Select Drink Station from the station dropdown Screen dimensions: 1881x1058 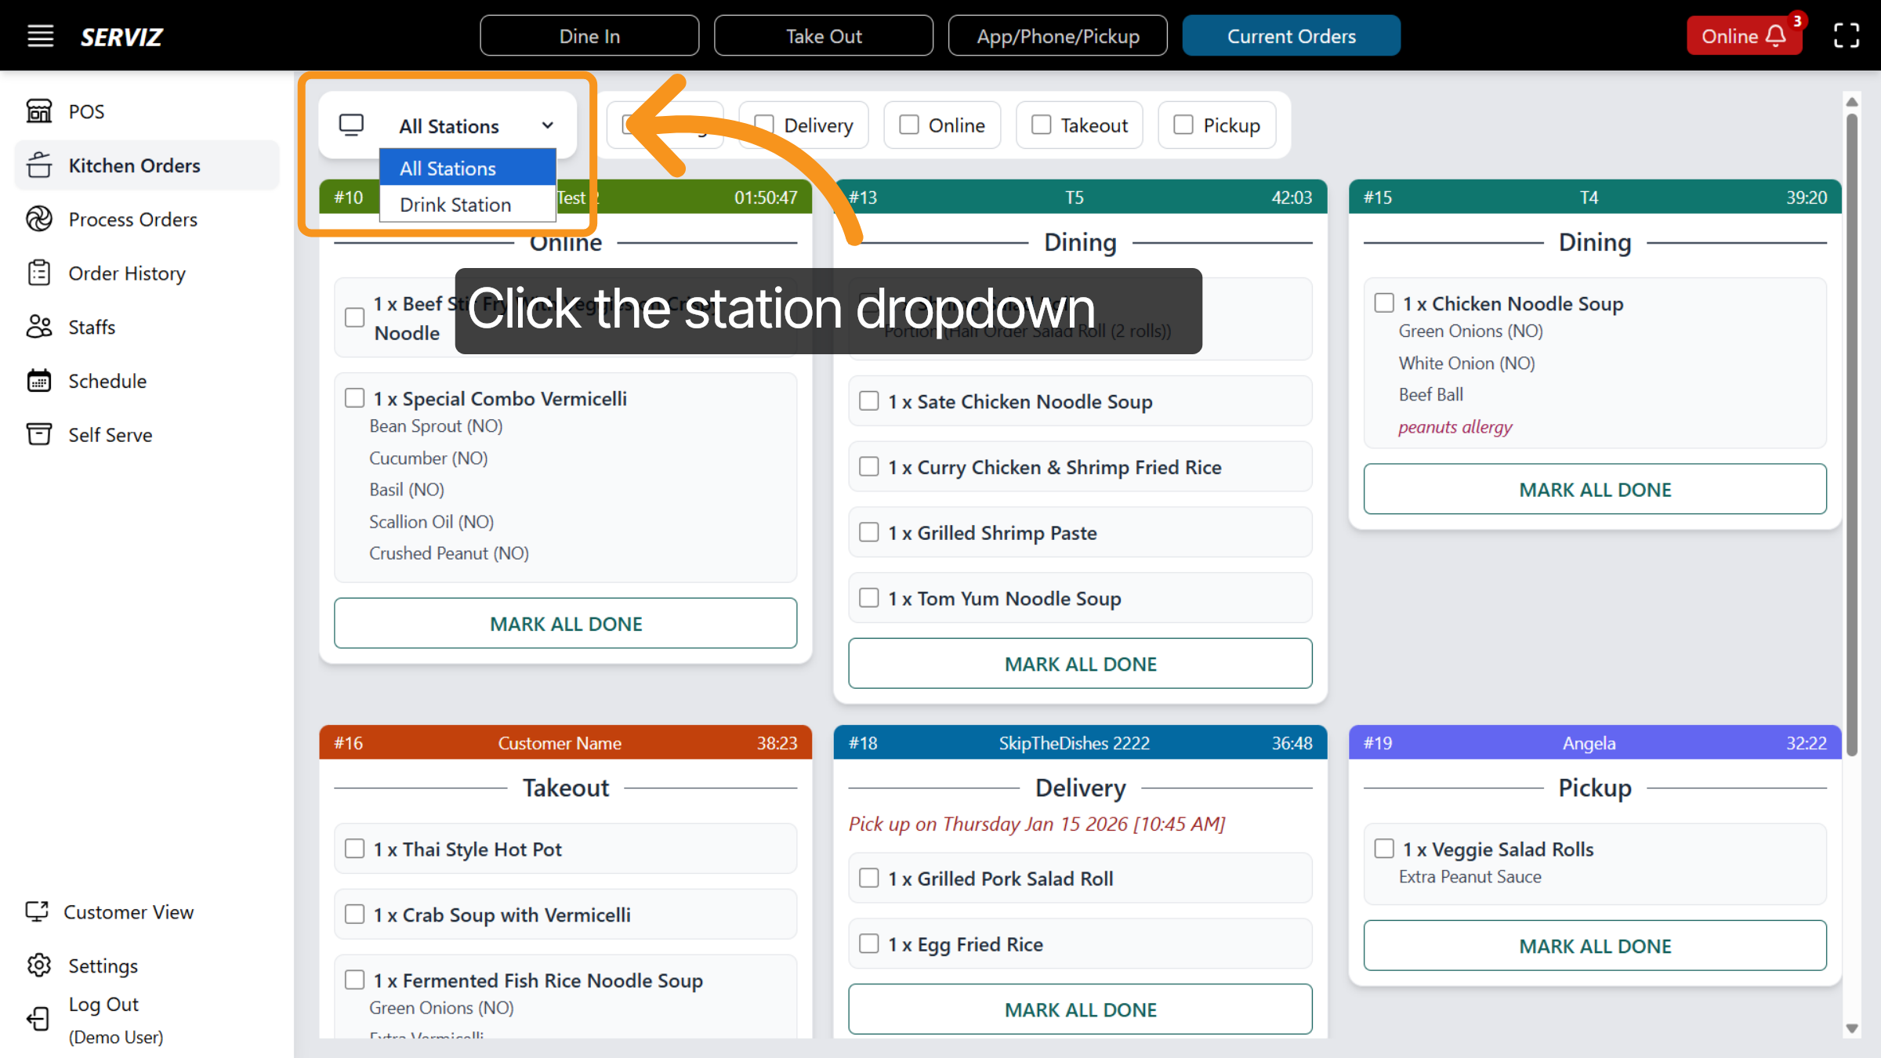[x=455, y=205]
